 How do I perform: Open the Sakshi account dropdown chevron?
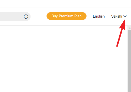coord(125,16)
